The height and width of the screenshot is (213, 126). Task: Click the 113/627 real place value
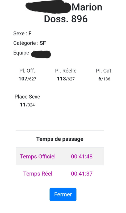pos(66,79)
